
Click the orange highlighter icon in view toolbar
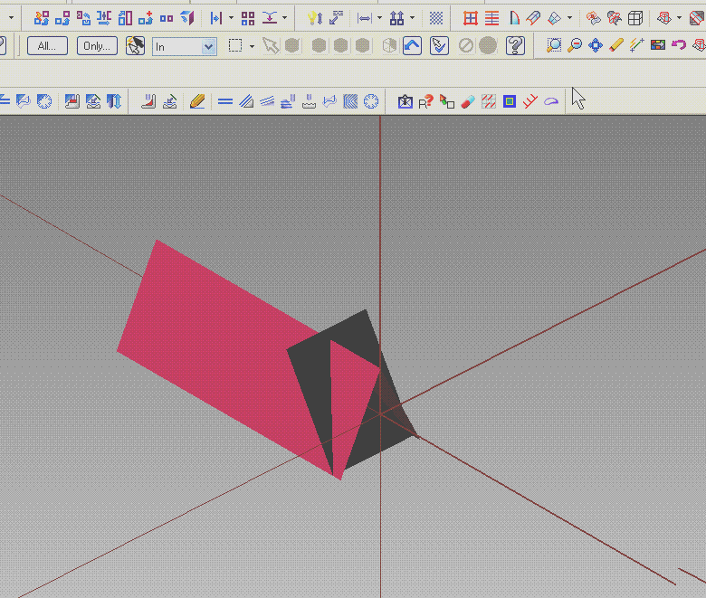616,45
